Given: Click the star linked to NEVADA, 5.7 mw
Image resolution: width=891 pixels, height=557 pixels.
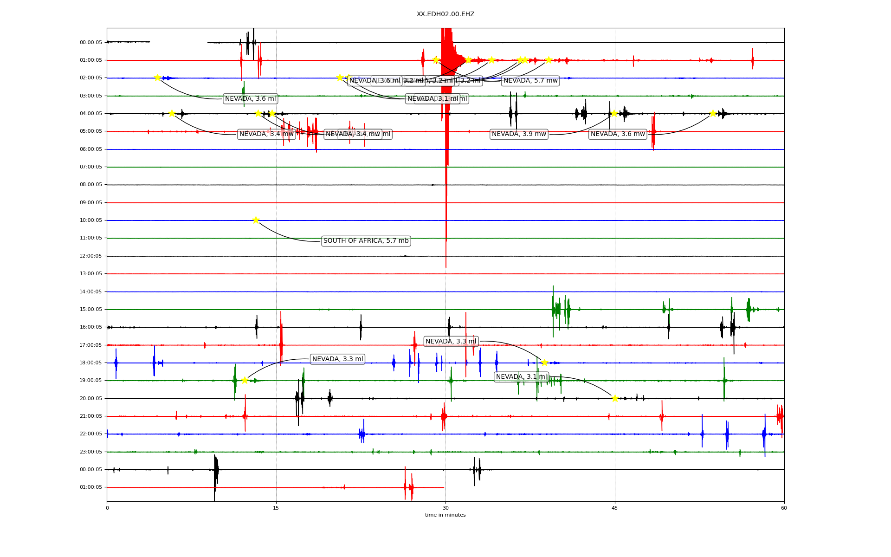Looking at the screenshot, I should 436,60.
